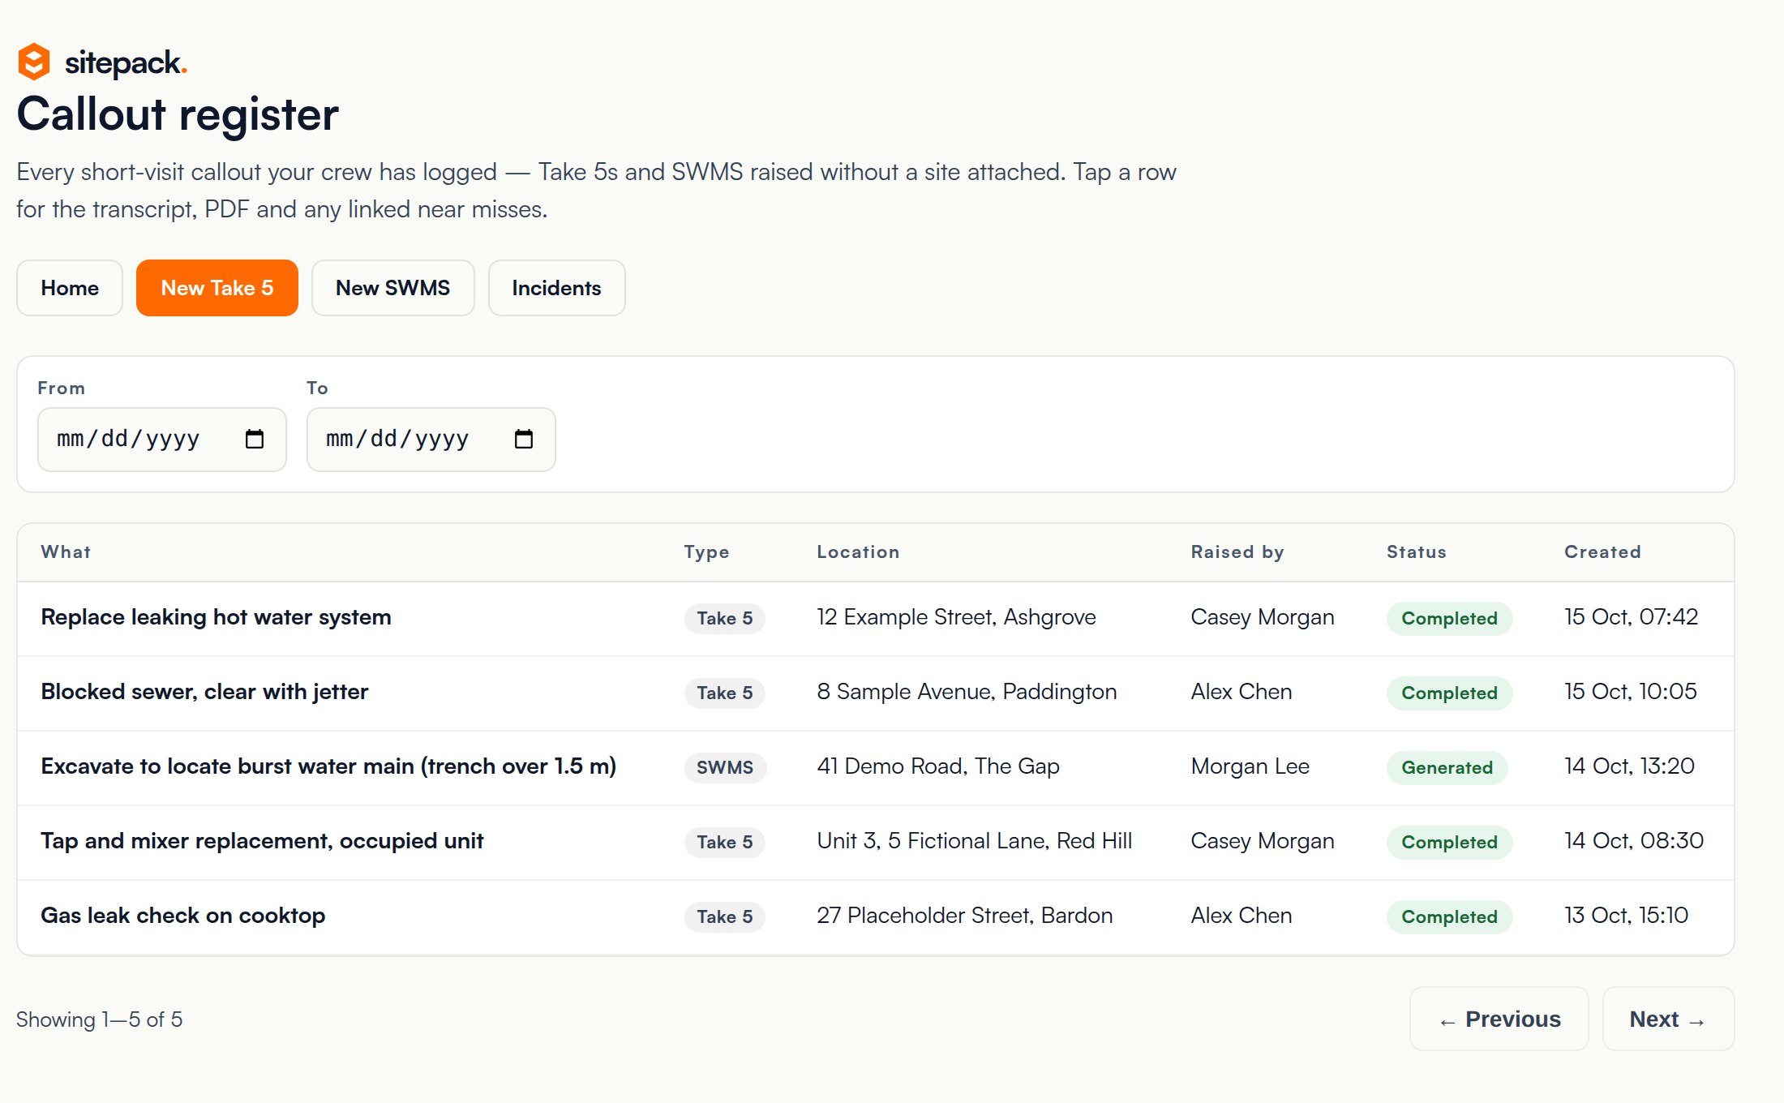Viewport: 1784px width, 1103px height.
Task: Click the Raised by column header
Action: click(1237, 552)
